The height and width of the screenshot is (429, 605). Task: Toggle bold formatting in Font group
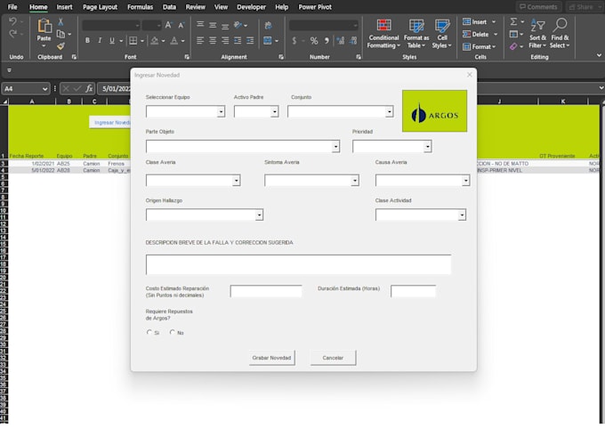(x=87, y=40)
